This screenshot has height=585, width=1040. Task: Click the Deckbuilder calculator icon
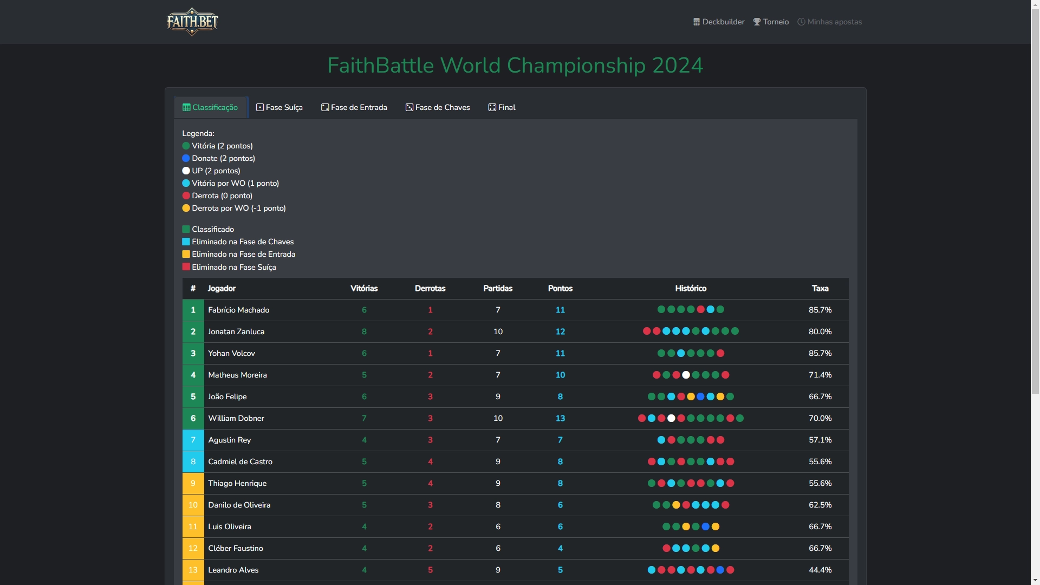click(x=697, y=22)
